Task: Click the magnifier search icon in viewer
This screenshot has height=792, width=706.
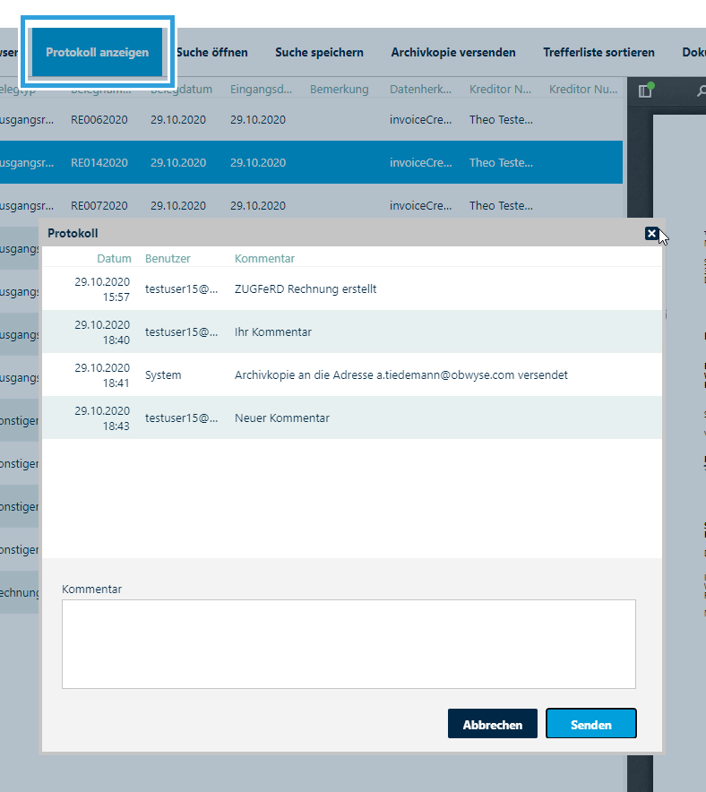Action: coord(702,90)
